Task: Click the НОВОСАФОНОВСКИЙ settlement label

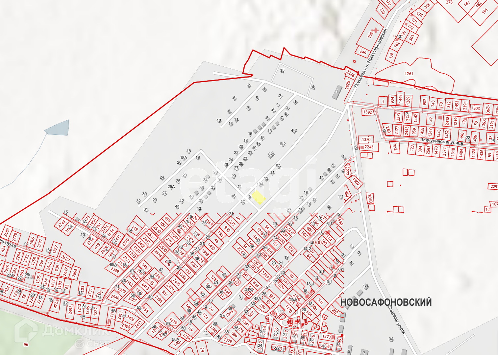Action: click(386, 302)
